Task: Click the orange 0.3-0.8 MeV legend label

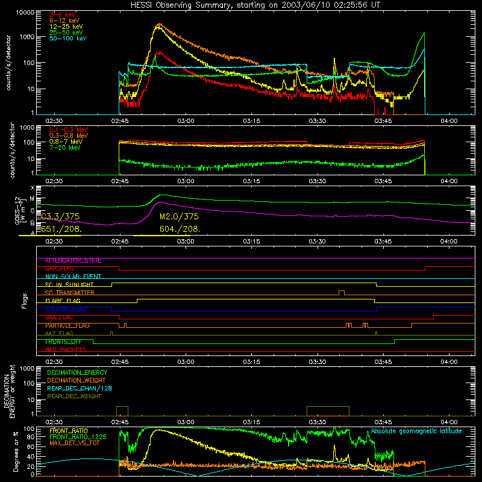Action: [x=69, y=136]
